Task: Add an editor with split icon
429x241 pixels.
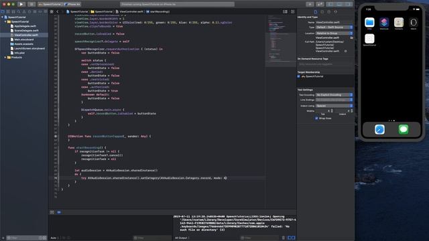Action: [293, 12]
